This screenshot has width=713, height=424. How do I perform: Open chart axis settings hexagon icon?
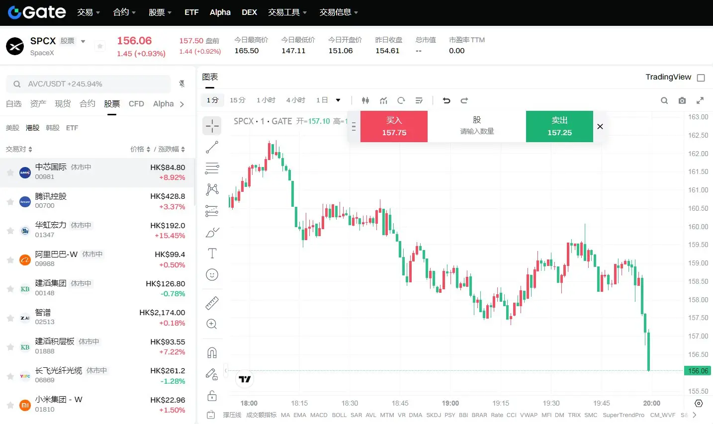click(699, 403)
